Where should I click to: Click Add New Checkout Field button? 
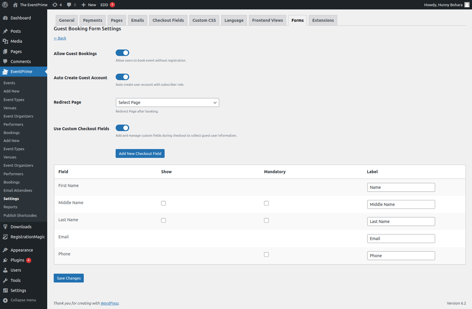140,153
